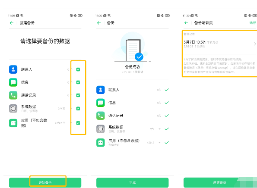Image resolution: width=257 pixels, height=188 pixels.
Task: Go back from 新建备份 screen
Action: (x=12, y=23)
